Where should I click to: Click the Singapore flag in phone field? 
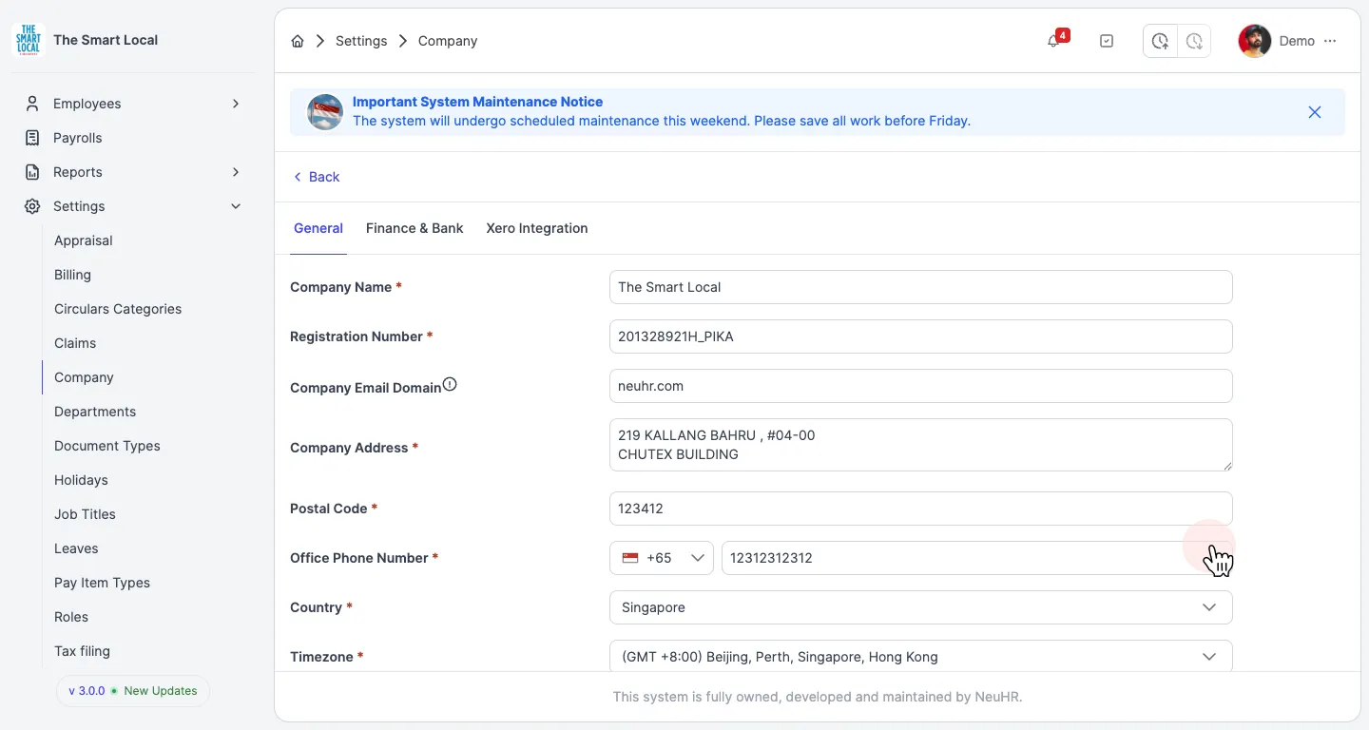coord(630,558)
